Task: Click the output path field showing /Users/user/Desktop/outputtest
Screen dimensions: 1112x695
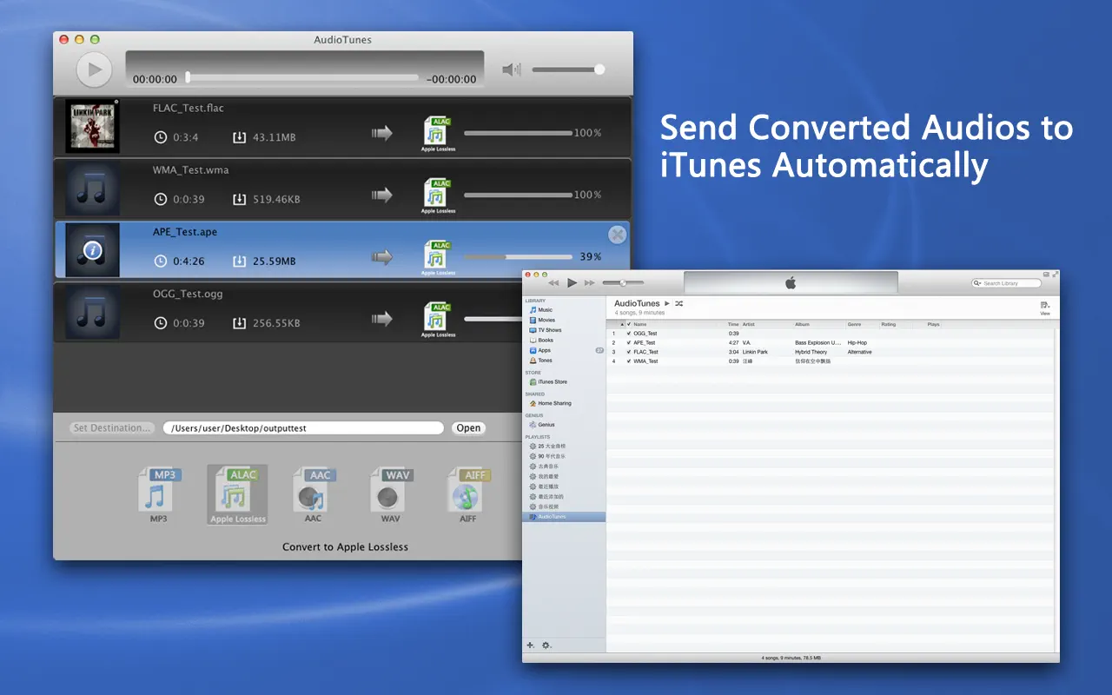Action: pos(302,427)
